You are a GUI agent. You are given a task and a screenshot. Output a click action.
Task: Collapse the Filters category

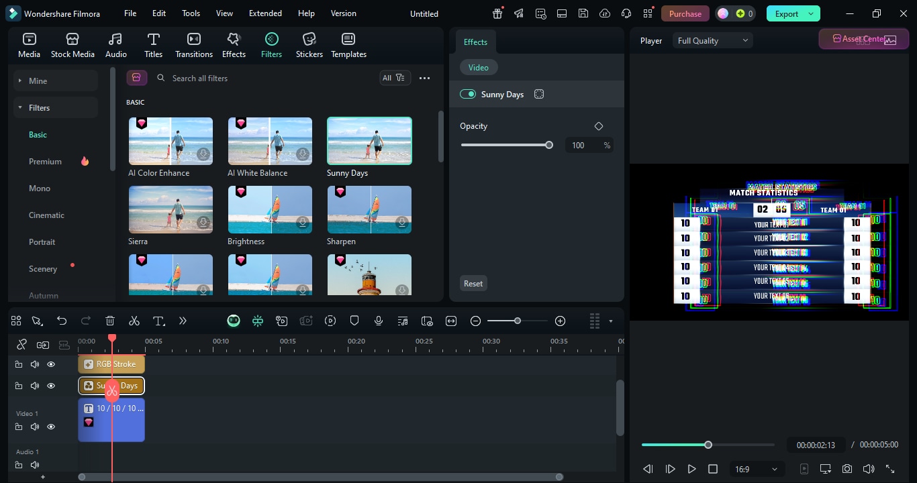coord(56,107)
